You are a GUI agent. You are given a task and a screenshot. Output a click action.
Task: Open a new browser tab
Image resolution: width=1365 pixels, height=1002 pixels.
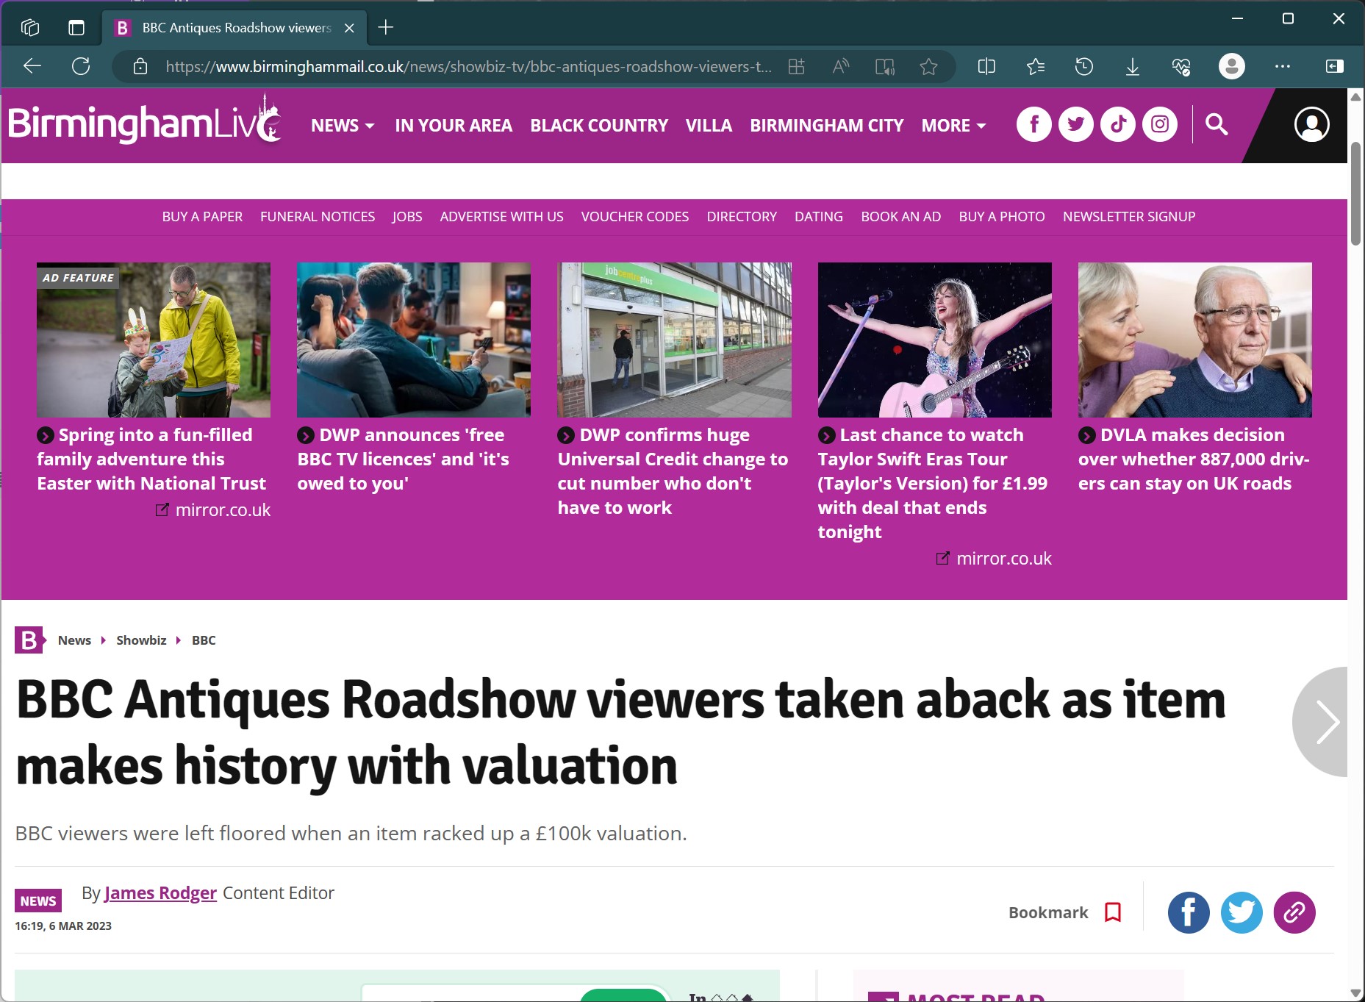(386, 28)
